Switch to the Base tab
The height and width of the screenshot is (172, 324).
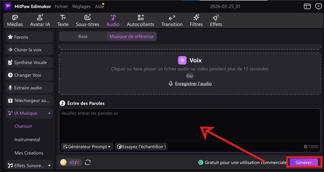coord(83,36)
